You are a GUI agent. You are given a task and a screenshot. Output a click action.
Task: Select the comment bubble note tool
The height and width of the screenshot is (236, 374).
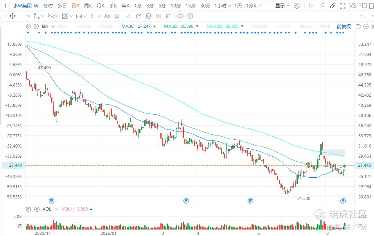click(117, 16)
